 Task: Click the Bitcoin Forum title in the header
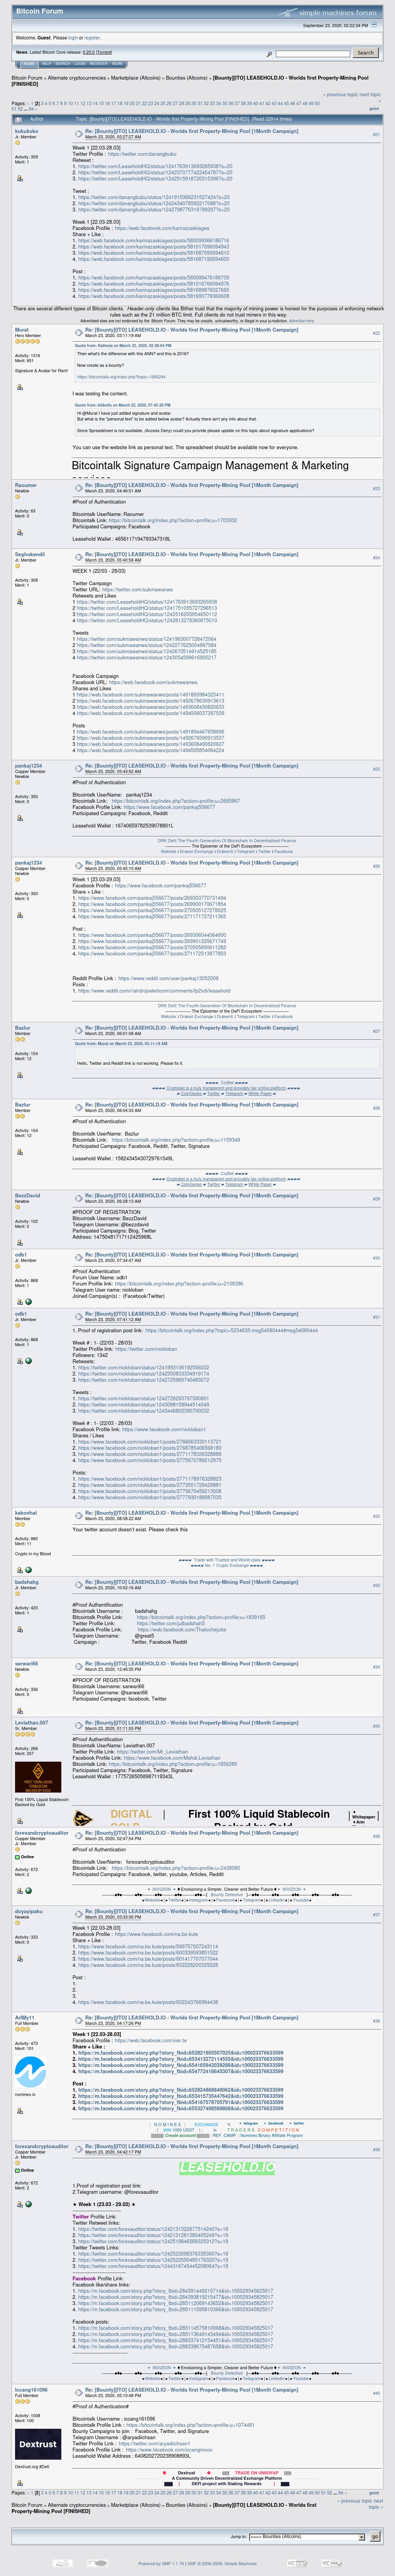39,11
